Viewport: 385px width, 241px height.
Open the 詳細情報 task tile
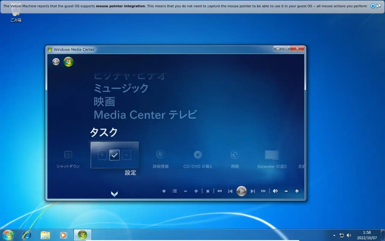[x=161, y=159]
